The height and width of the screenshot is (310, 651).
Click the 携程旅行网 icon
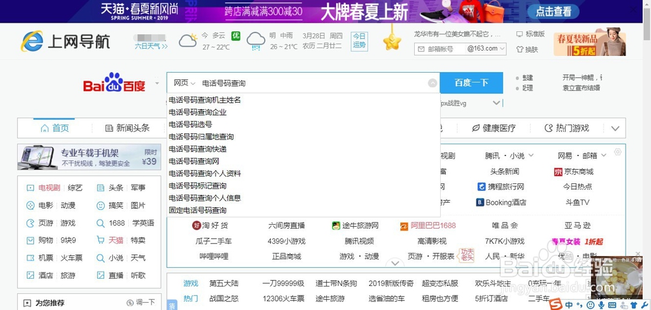coord(481,187)
